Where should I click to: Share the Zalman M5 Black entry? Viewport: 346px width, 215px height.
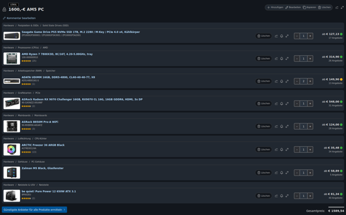[276, 173]
